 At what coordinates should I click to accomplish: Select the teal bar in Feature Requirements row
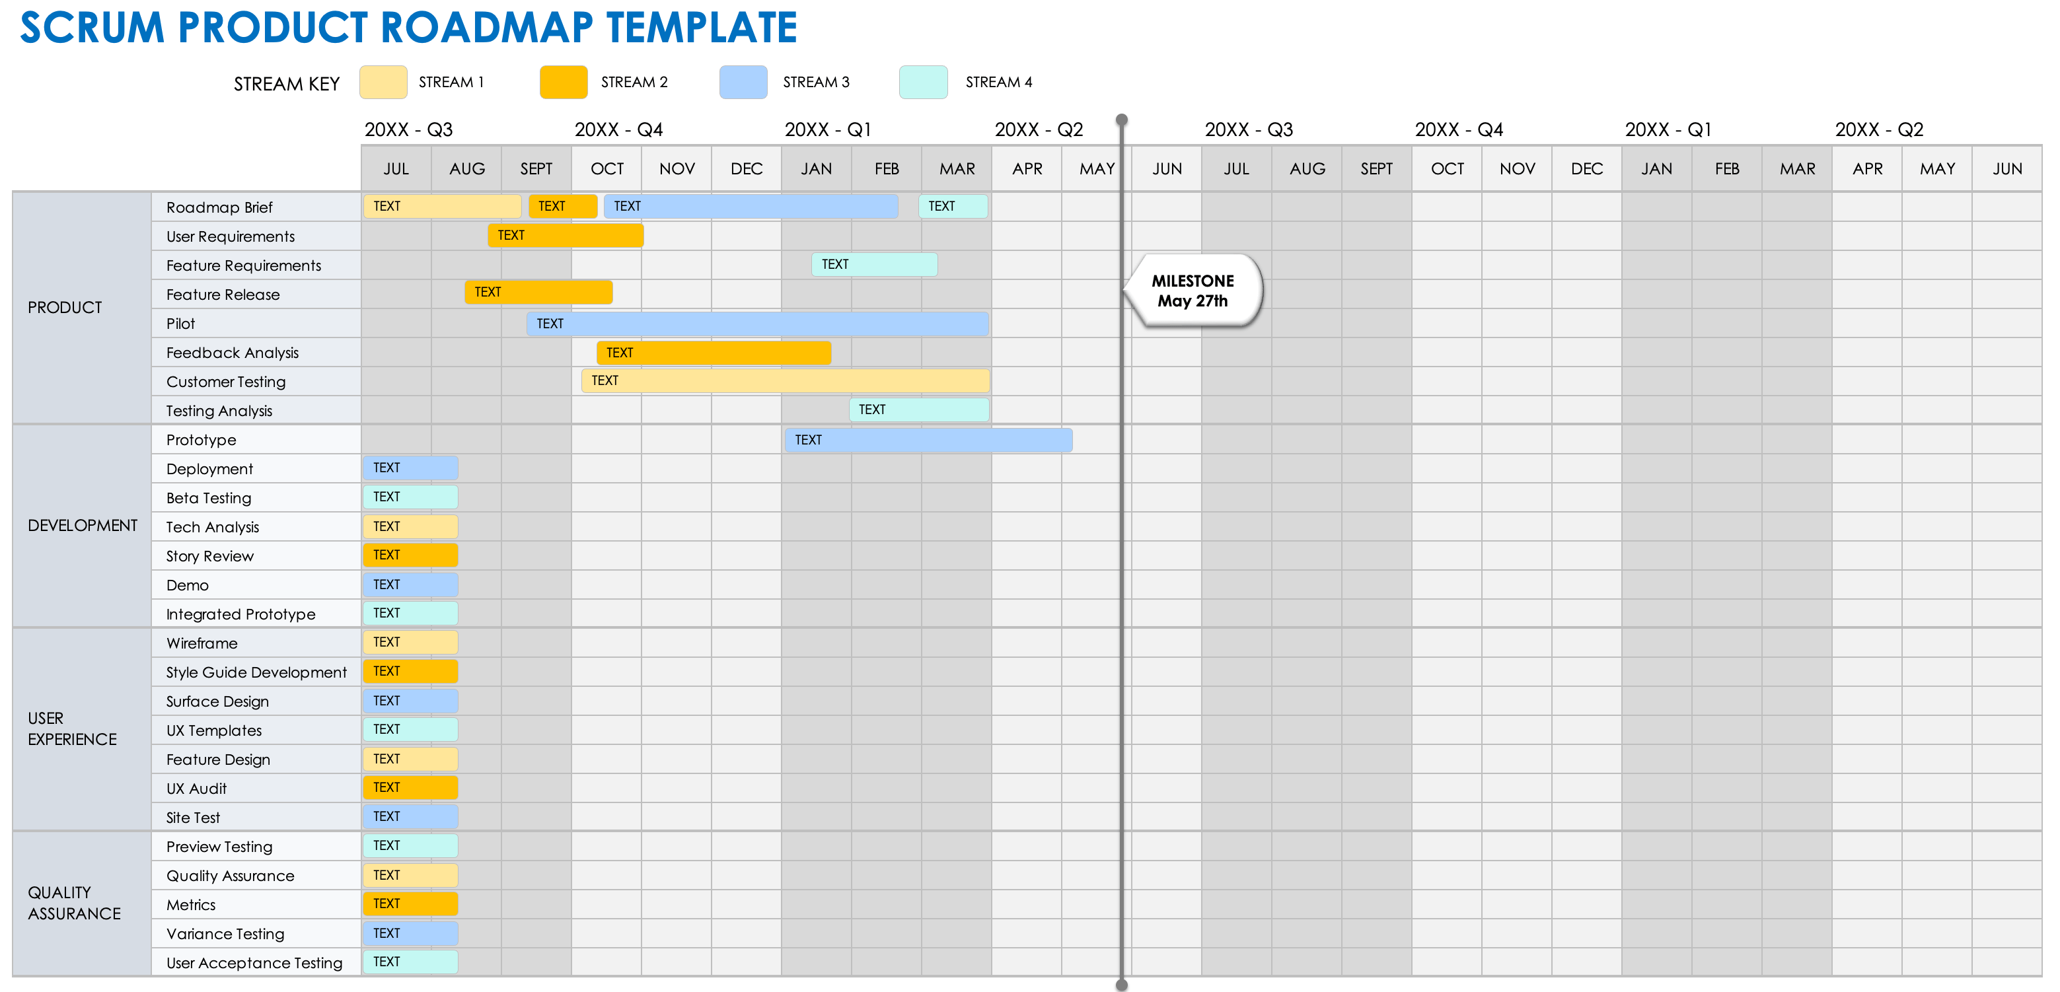874,265
